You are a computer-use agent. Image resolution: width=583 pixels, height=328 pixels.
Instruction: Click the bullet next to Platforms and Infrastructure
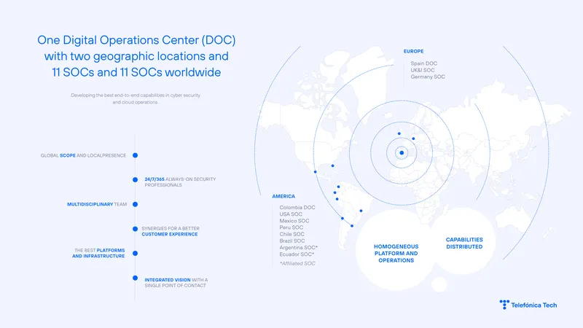(x=136, y=253)
